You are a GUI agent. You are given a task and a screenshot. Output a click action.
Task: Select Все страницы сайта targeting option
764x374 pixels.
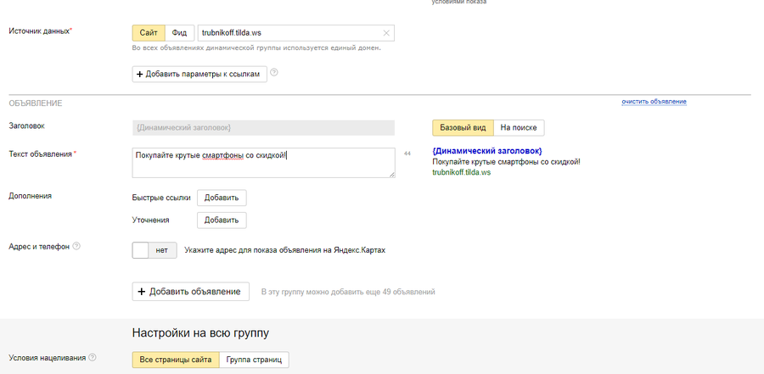point(176,360)
